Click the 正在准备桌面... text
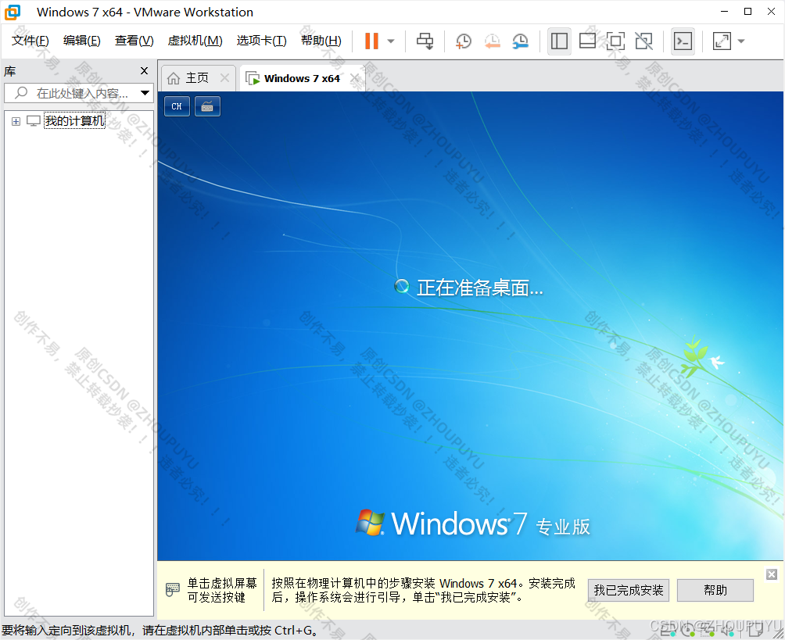This screenshot has height=640, width=785. 480,288
